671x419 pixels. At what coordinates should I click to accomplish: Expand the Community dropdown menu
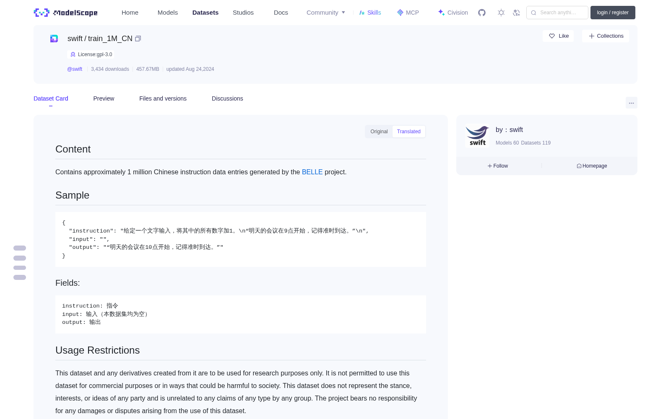click(326, 13)
